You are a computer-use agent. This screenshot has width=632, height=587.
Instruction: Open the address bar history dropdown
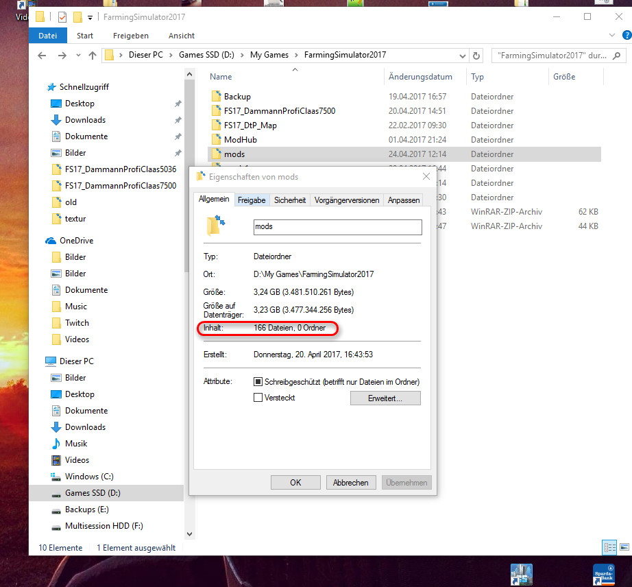click(x=463, y=56)
